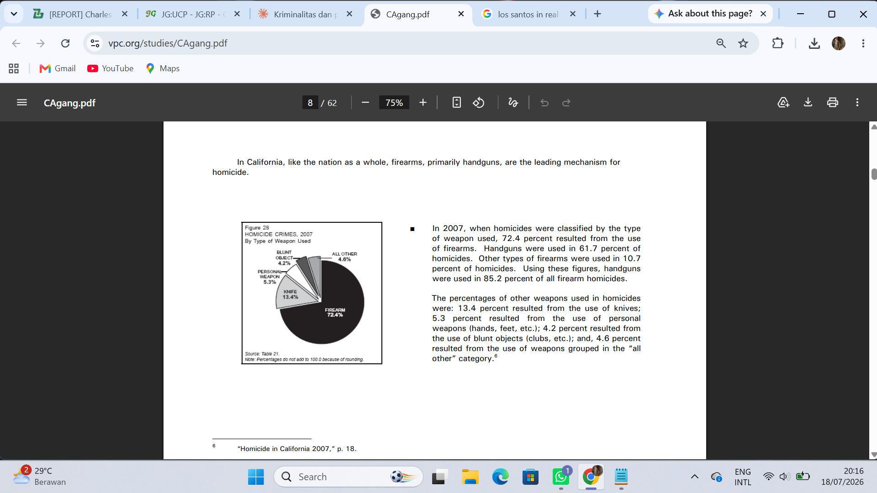Click the PDF vertical scrollbar thumb
877x493 pixels.
pyautogui.click(x=874, y=174)
